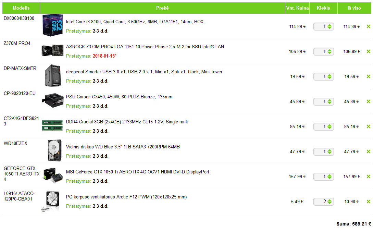
Task: Decrease Corsair CX450 quantity using down arrow
Action: 329,103
